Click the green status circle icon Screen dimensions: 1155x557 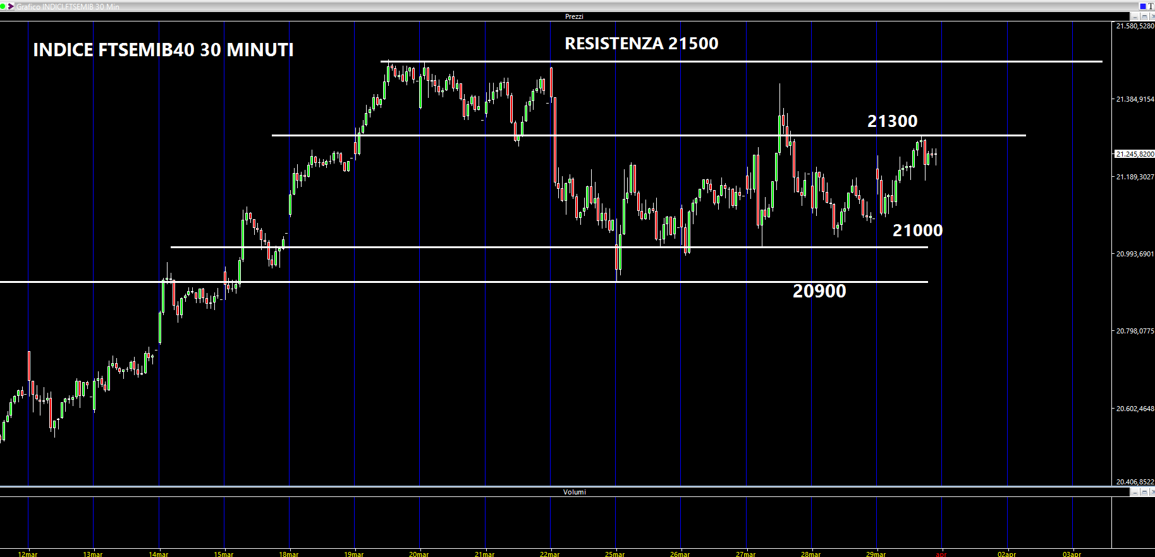pos(3,6)
